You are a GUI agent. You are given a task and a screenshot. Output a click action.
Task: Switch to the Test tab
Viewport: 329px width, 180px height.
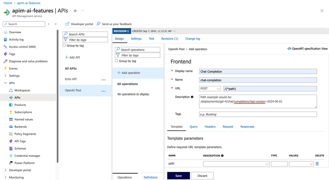pos(151,39)
